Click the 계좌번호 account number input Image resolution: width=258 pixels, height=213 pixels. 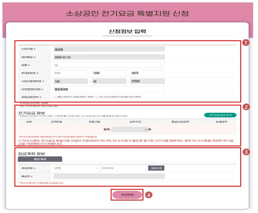pos(124,168)
